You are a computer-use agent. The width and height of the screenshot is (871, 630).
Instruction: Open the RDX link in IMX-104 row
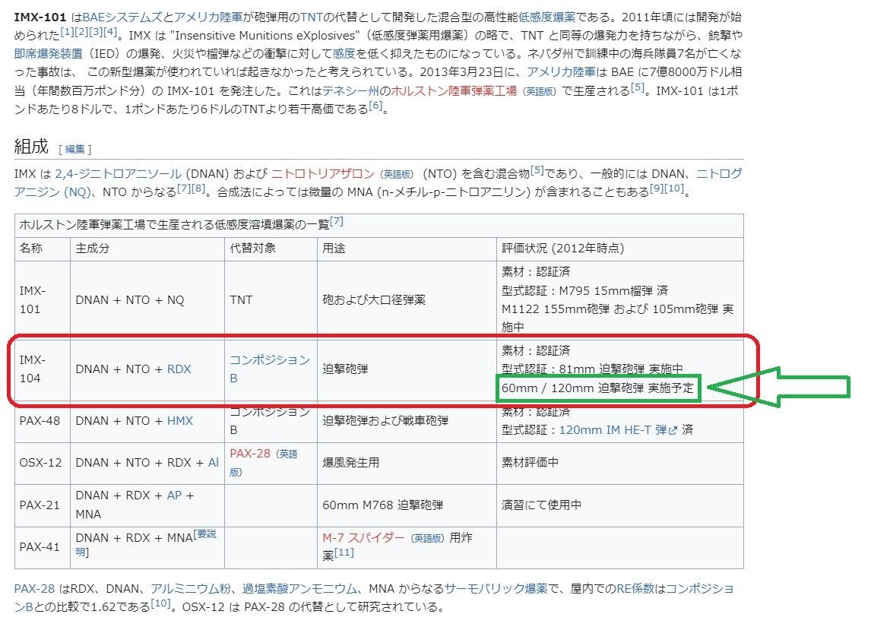[x=179, y=369]
